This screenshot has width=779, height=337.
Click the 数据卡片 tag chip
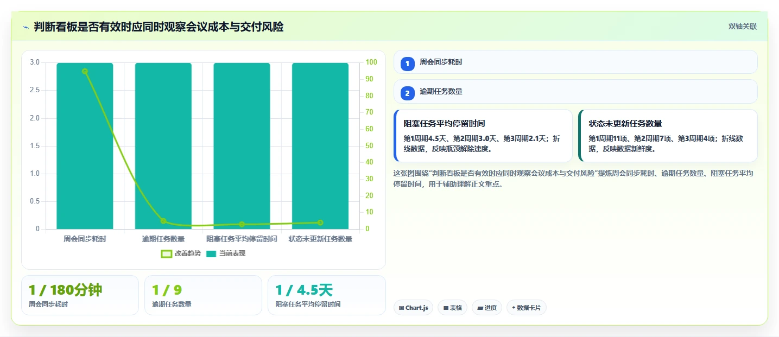(x=527, y=308)
